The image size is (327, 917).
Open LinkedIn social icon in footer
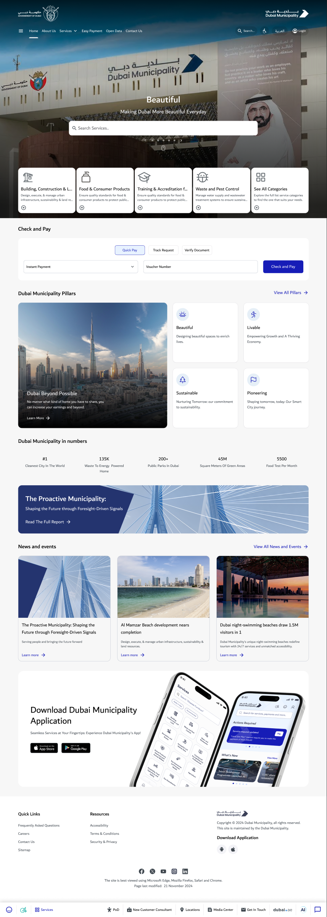coord(185,872)
